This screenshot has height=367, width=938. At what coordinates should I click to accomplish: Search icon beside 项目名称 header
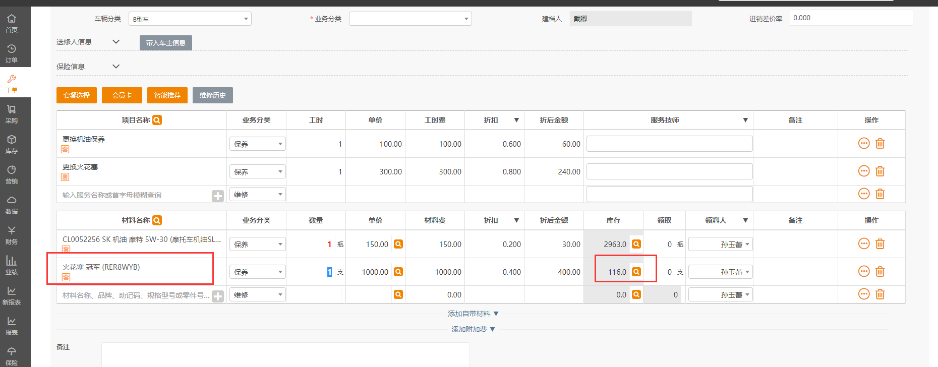157,120
